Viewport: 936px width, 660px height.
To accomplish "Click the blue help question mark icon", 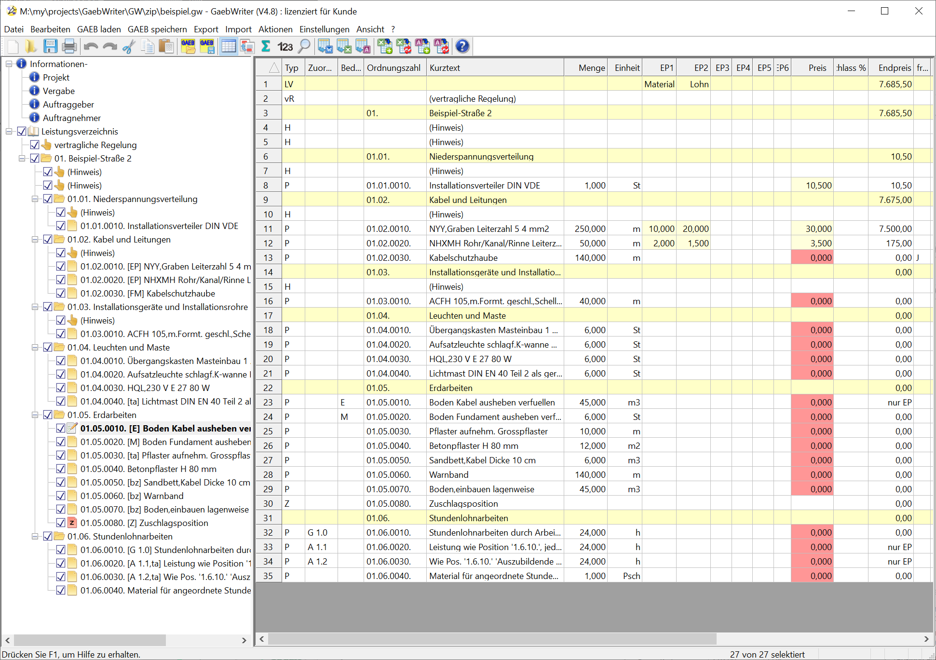I will click(462, 46).
